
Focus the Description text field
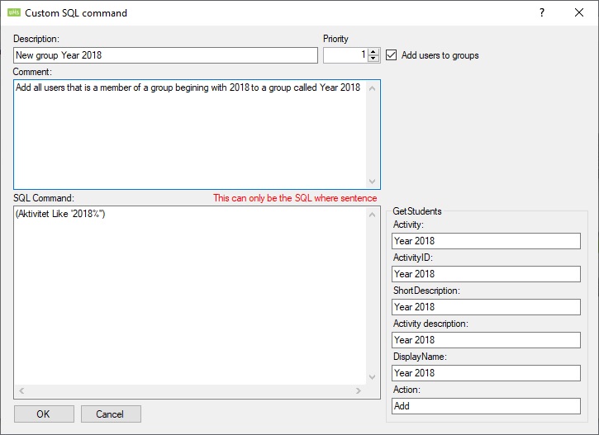click(165, 55)
